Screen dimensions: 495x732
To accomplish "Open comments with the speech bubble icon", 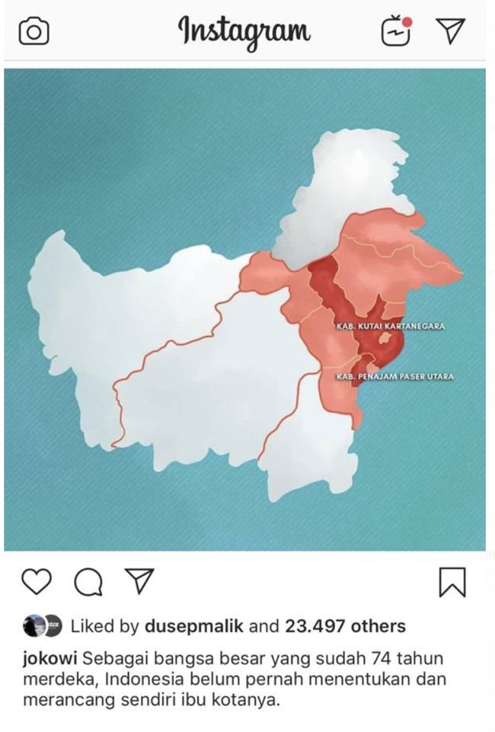I will pos(88,583).
